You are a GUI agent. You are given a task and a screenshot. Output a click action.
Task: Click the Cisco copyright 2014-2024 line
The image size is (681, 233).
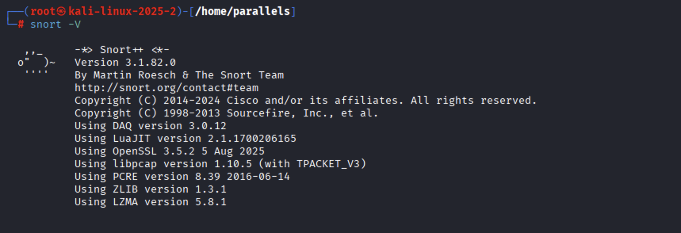(x=305, y=100)
